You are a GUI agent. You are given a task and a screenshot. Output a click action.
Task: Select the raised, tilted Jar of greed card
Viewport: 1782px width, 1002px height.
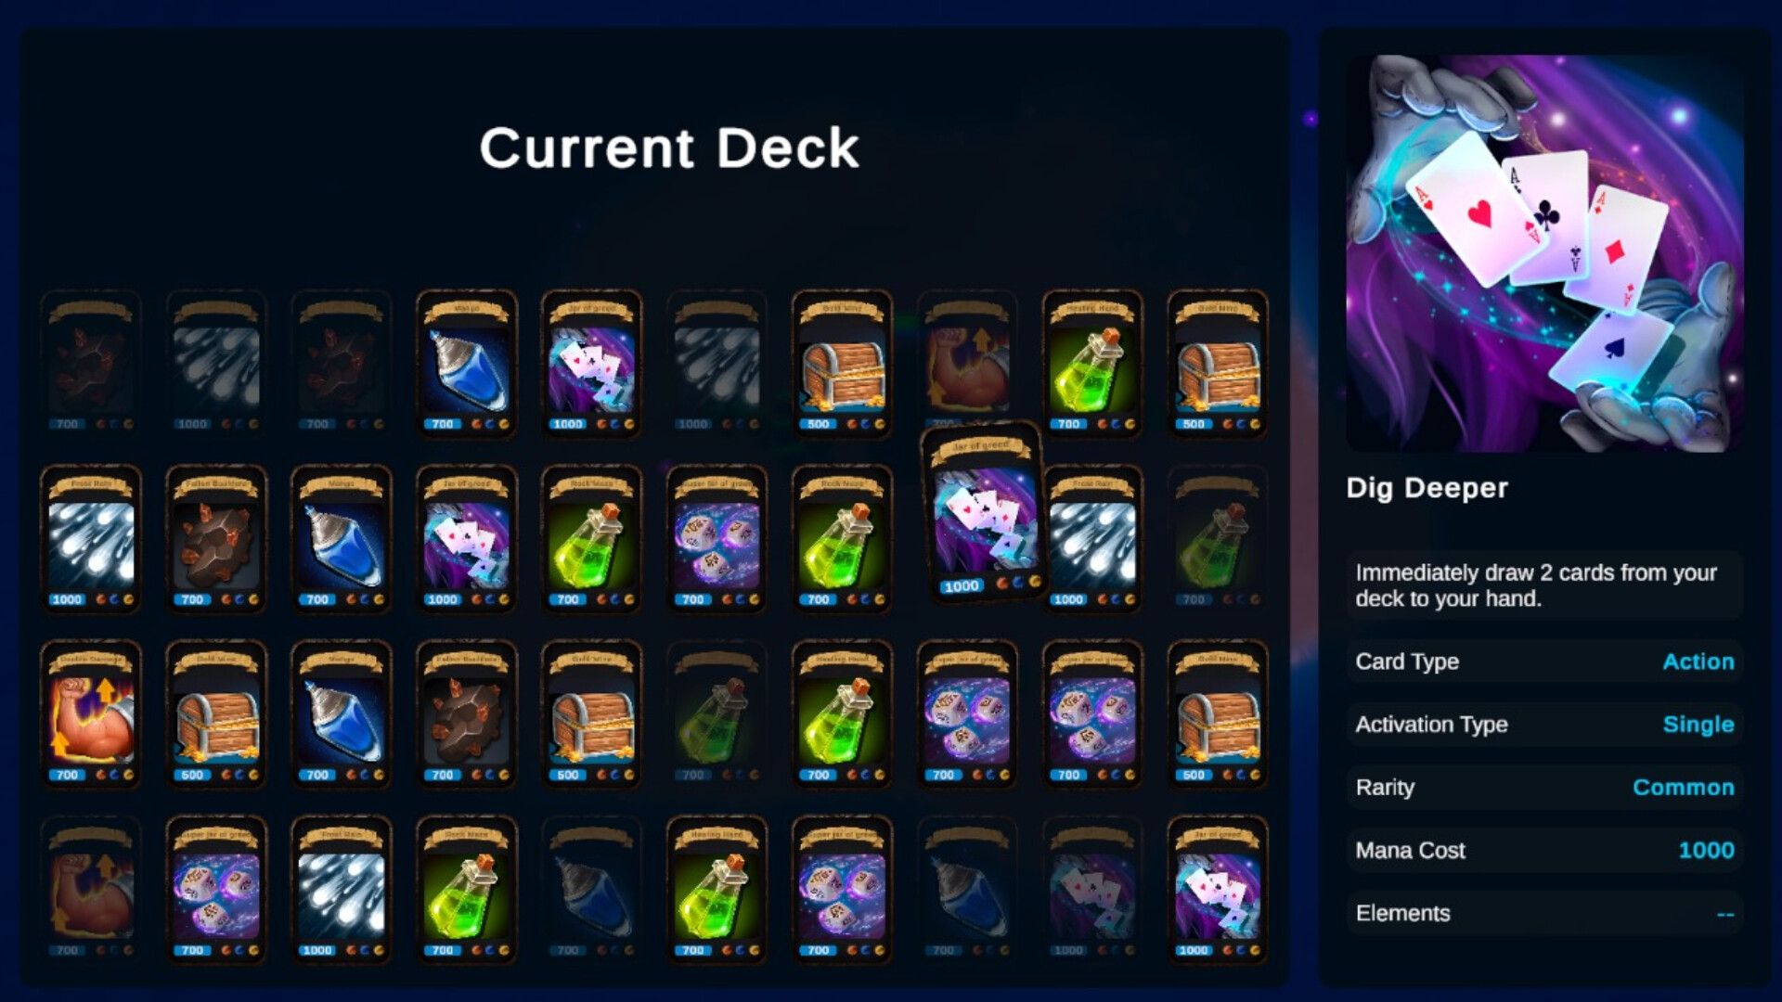click(x=984, y=512)
